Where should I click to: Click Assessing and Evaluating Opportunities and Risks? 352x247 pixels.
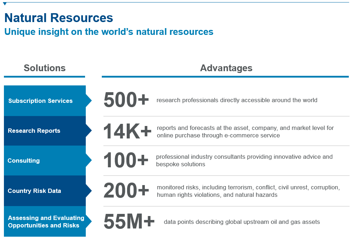click(45, 221)
